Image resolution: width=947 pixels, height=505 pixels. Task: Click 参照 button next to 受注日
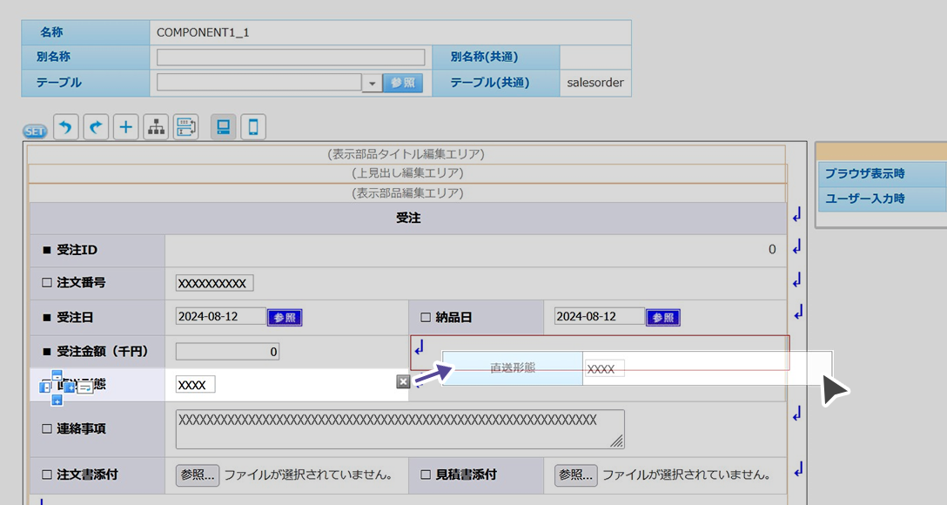(285, 318)
